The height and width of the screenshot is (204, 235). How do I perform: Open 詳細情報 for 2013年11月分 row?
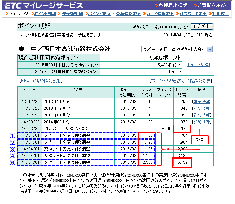202,102
